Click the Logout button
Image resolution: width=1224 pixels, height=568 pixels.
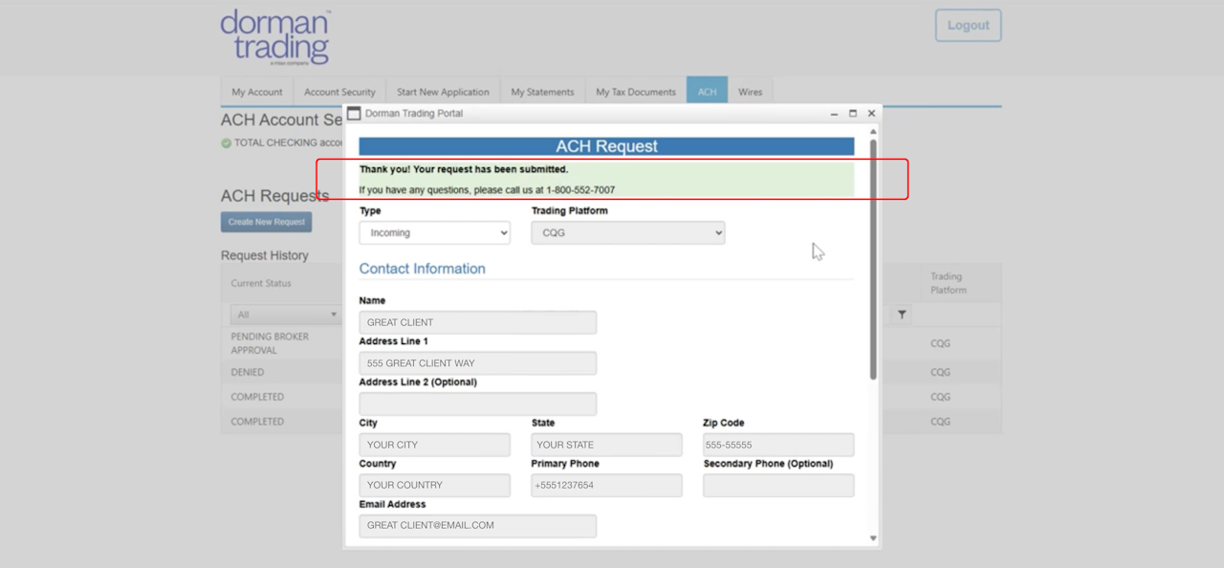click(x=969, y=26)
